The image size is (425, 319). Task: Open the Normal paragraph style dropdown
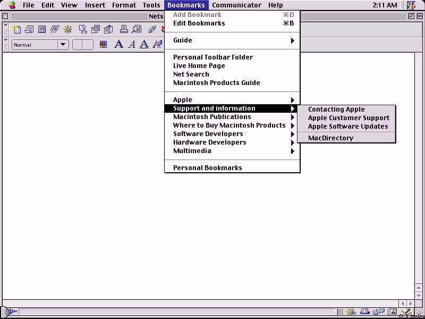coord(40,45)
